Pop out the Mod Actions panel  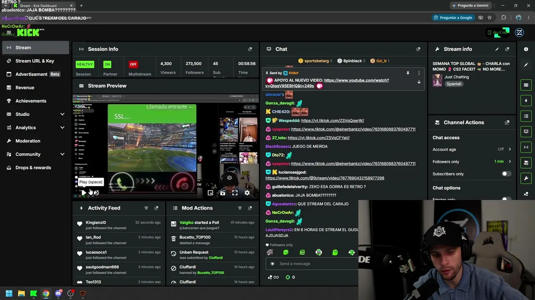[x=250, y=208]
